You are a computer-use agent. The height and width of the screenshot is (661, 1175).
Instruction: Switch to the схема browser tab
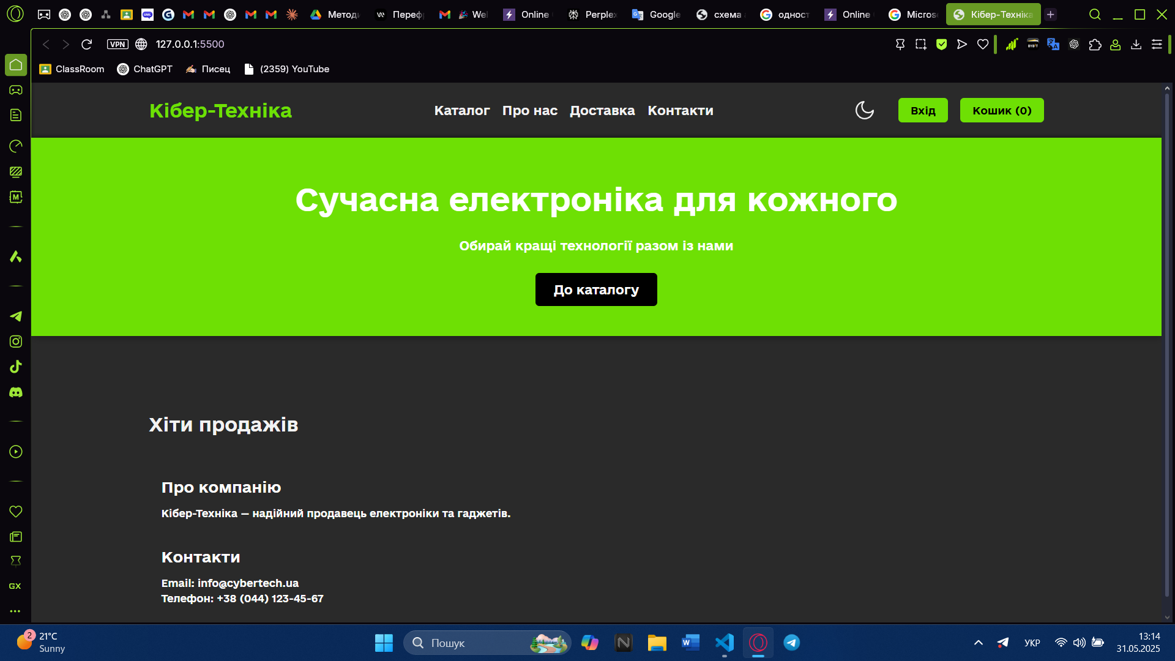pyautogui.click(x=720, y=14)
